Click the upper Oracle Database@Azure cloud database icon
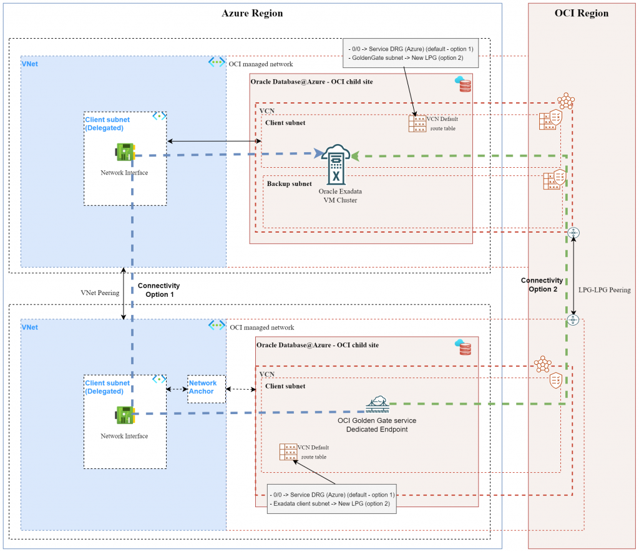 (464, 84)
